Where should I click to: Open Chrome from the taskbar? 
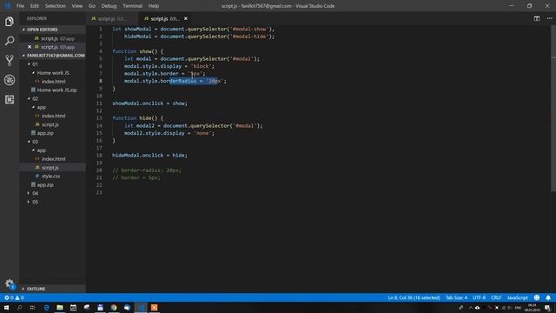[114, 307]
